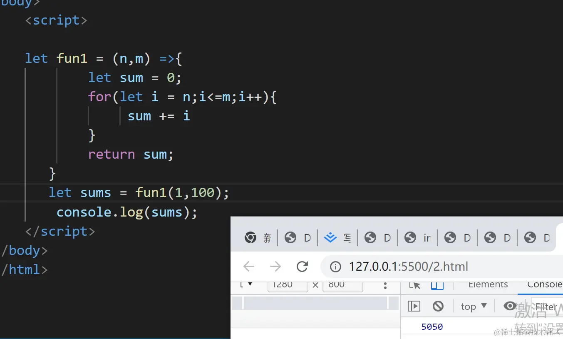Viewport: 563px width, 339px height.
Task: Open device toolbar three-dot more options
Action: [385, 285]
